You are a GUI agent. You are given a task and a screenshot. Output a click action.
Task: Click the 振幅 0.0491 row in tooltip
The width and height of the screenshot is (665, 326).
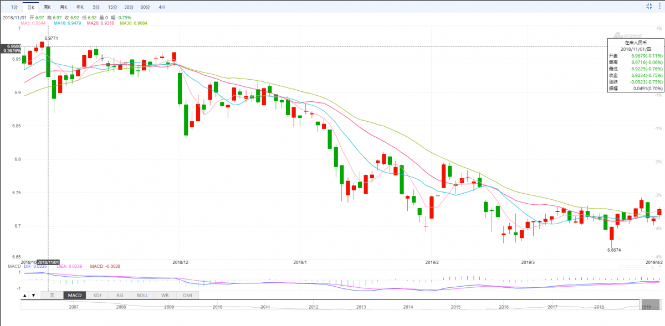point(636,88)
